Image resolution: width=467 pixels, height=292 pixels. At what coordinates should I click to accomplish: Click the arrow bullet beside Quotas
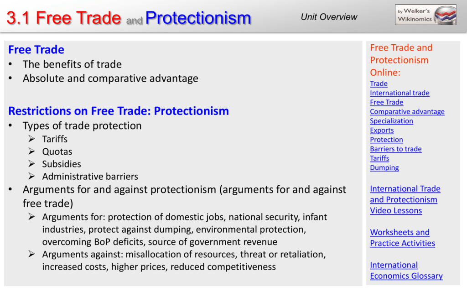click(31, 151)
